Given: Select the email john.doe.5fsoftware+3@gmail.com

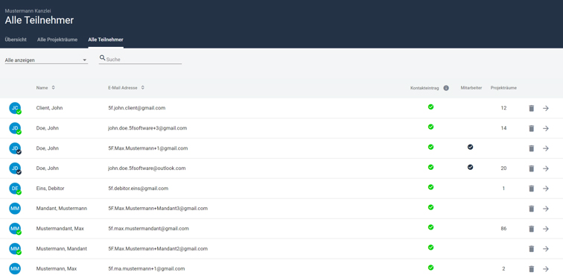Looking at the screenshot, I should point(147,128).
